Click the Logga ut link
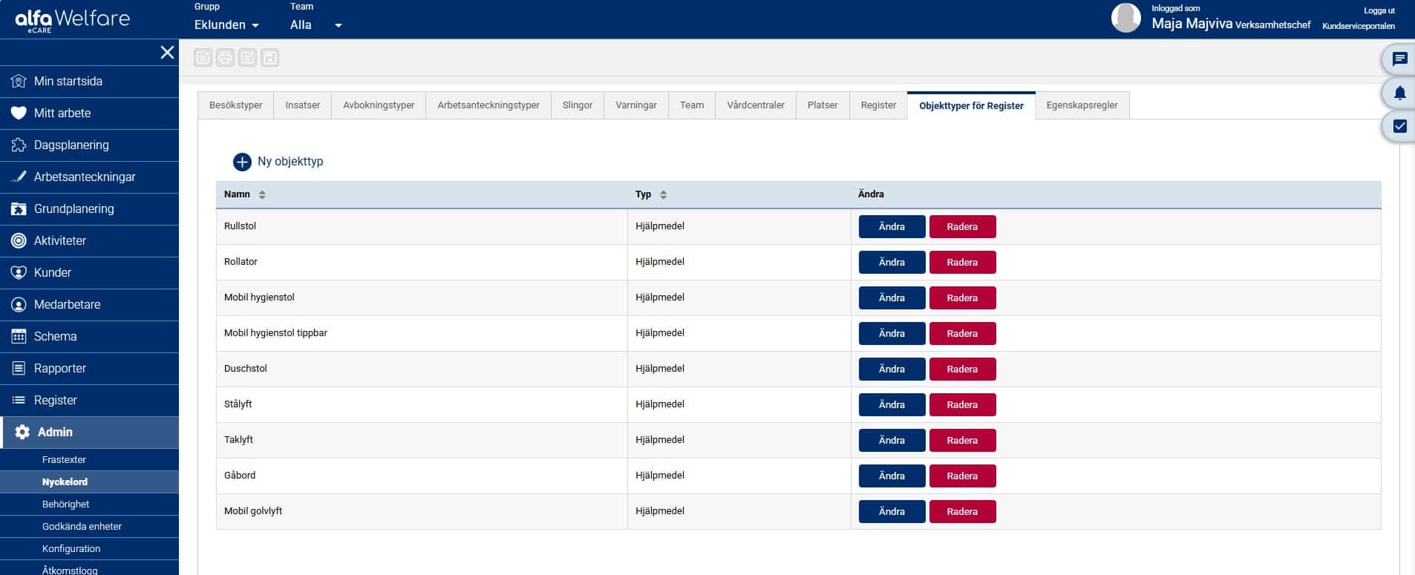 point(1379,10)
